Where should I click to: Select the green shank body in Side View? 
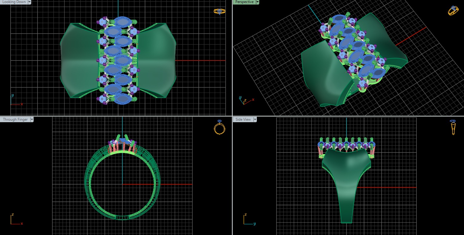pos(346,186)
